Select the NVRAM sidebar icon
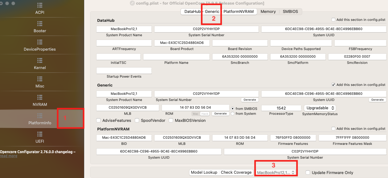Image resolution: width=388 pixels, height=178 pixels. tap(40, 97)
